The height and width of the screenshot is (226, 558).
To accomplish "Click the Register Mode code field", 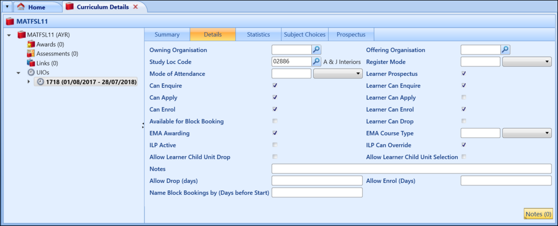I will (481, 62).
